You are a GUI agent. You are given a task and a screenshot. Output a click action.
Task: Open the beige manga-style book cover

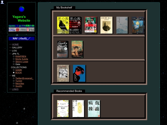[63, 73]
